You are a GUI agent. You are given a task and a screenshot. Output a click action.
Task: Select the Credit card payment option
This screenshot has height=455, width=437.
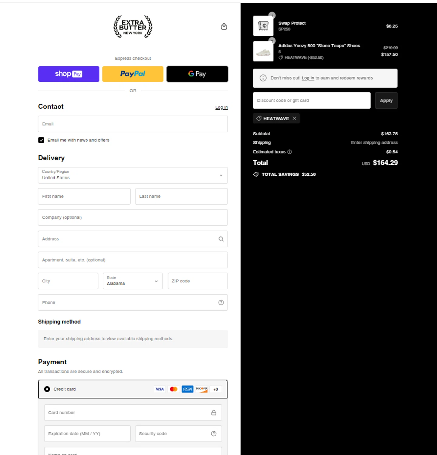(x=47, y=389)
